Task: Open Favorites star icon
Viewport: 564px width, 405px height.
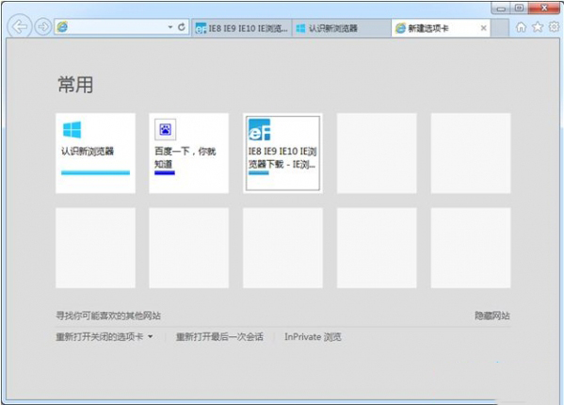Action: (538, 27)
